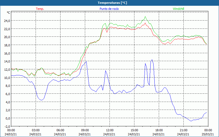
Task: Click the 0,0 y-axis value
Action: (x=8, y=118)
